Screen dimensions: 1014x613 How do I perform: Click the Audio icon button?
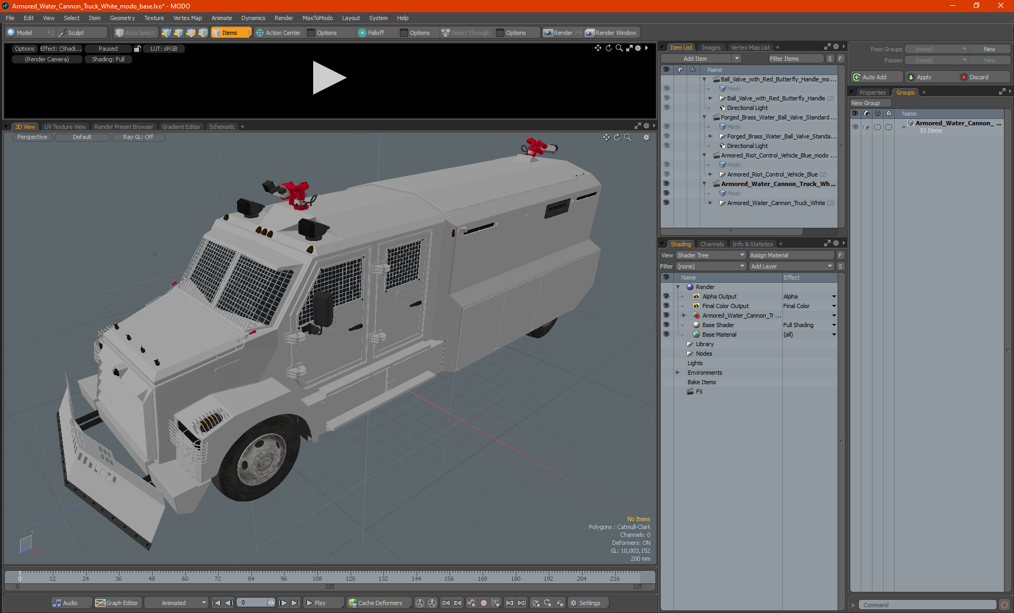pyautogui.click(x=57, y=603)
